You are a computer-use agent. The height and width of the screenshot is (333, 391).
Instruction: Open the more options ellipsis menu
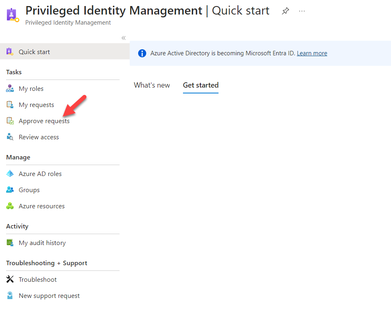302,11
